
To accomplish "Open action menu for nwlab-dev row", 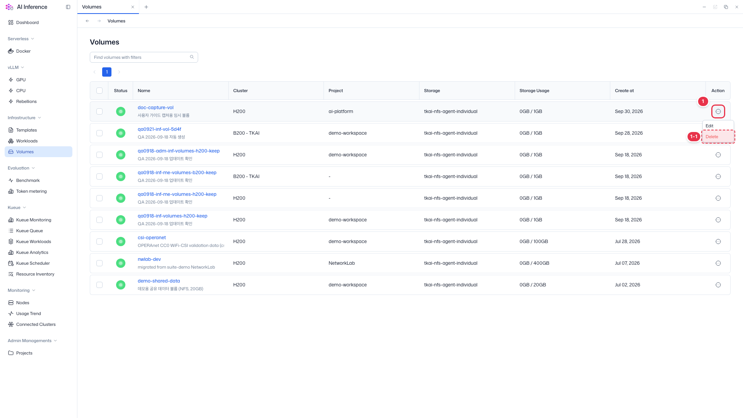I will (718, 263).
